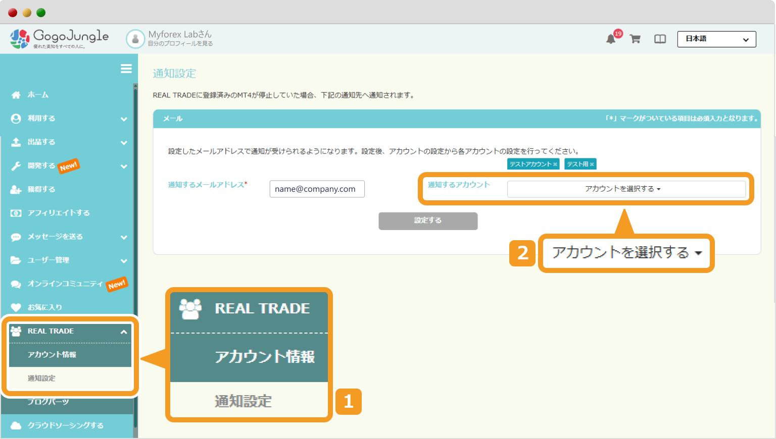
Task: Open the 日本語 language selector
Action: [x=716, y=39]
